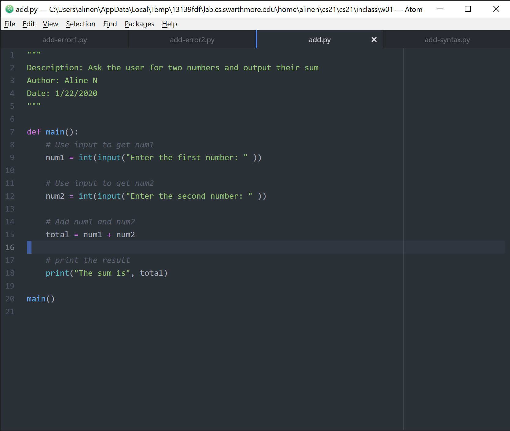The image size is (510, 431).
Task: Click the 'Author: Aline N' text
Action: pyautogui.click(x=62, y=81)
